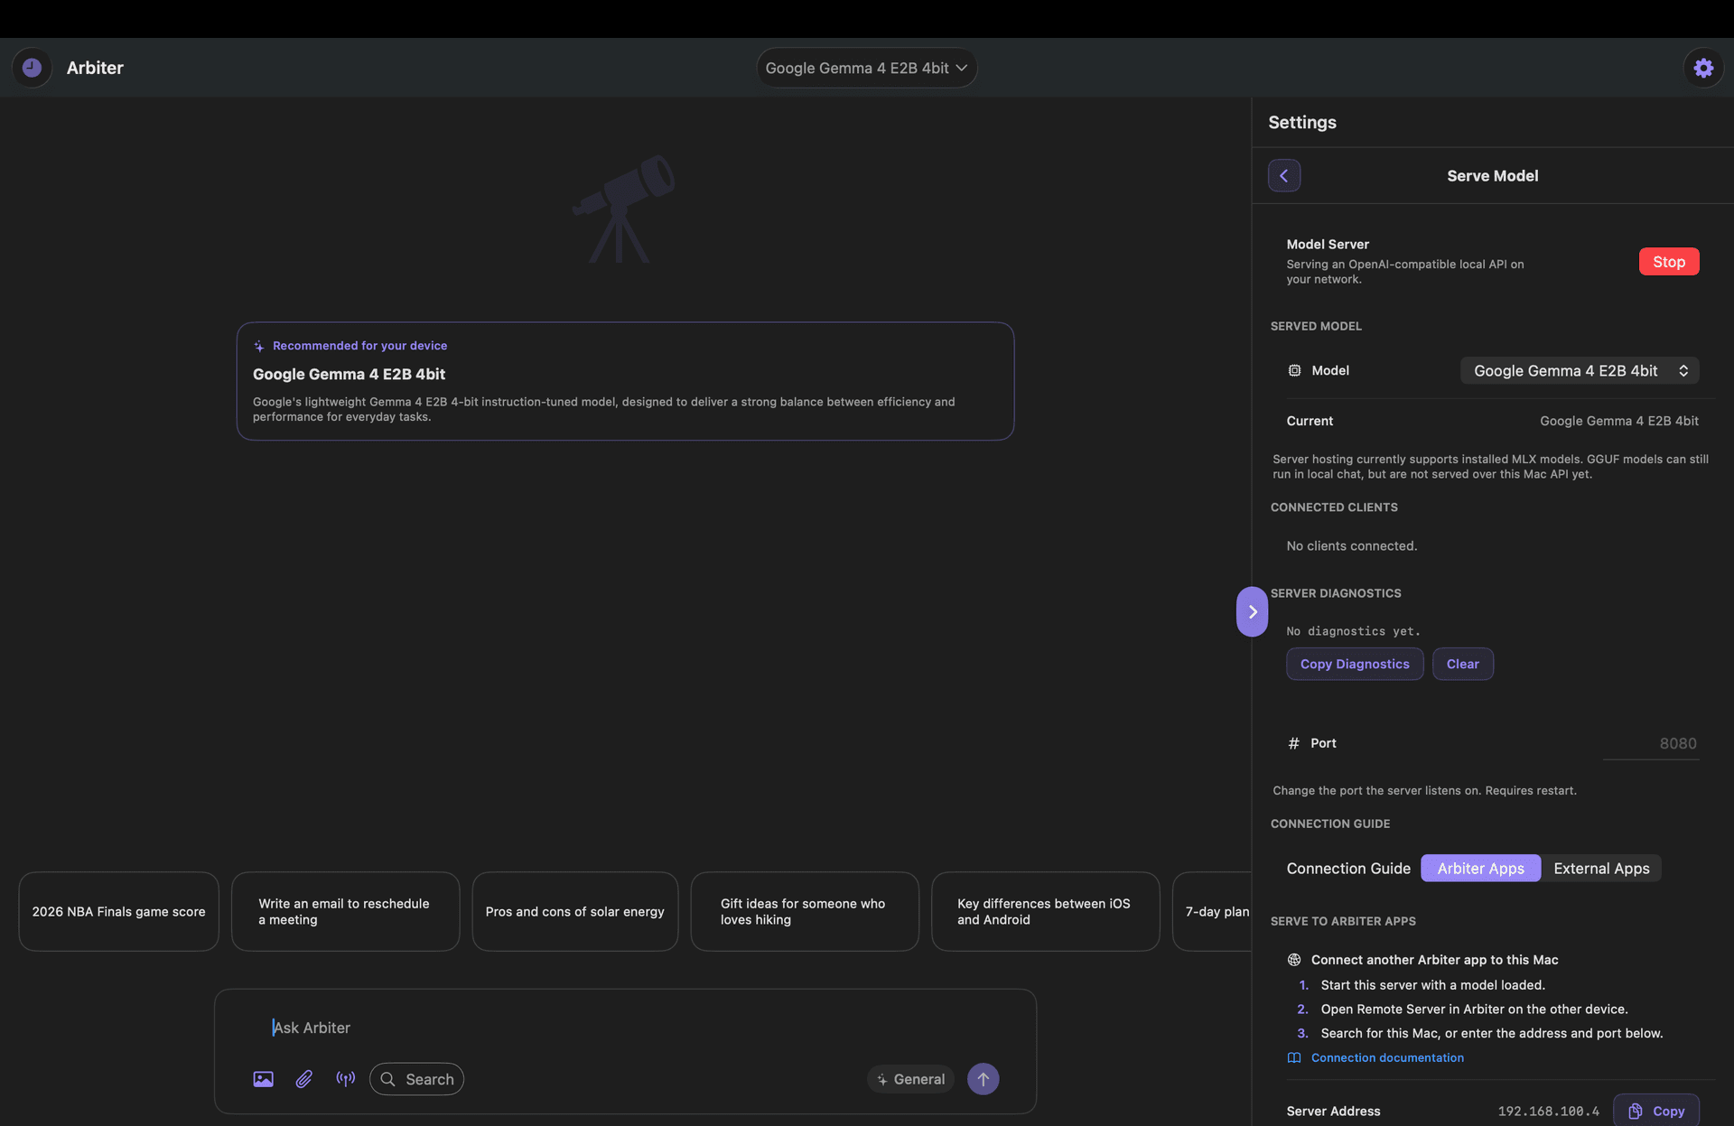Image resolution: width=1734 pixels, height=1126 pixels.
Task: Click the Current model value text
Action: click(1618, 421)
